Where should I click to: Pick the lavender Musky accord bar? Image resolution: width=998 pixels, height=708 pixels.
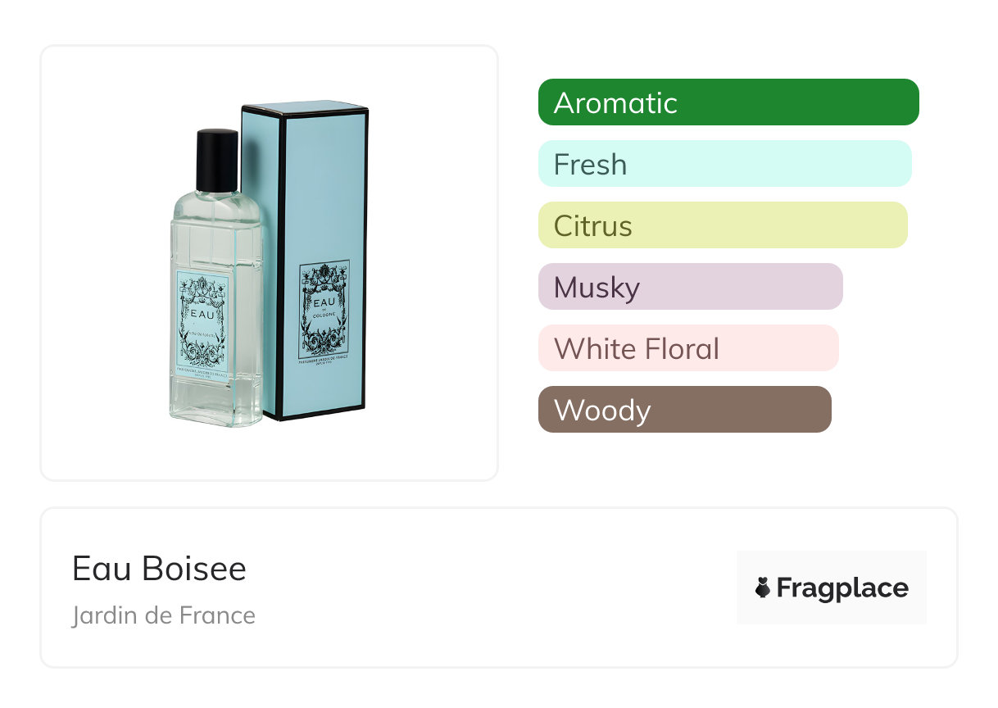(690, 287)
